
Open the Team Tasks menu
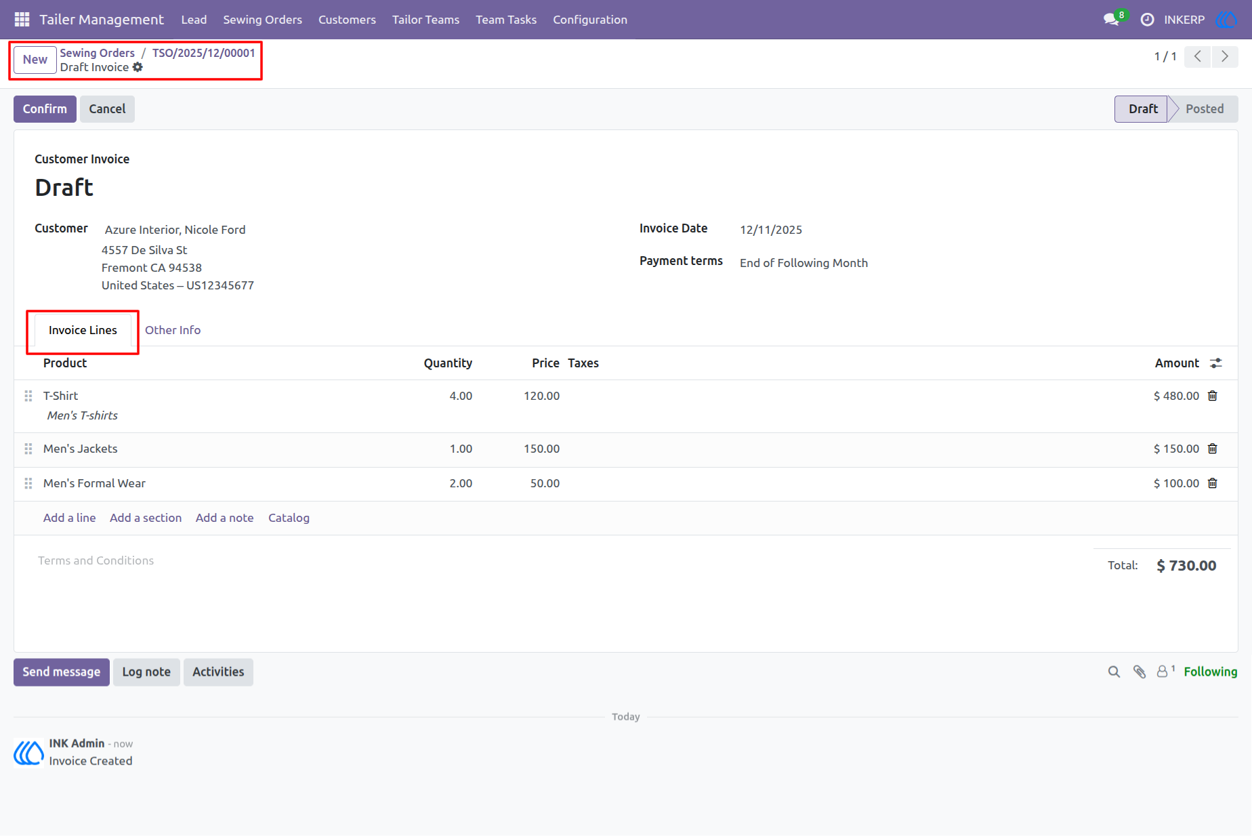(506, 20)
